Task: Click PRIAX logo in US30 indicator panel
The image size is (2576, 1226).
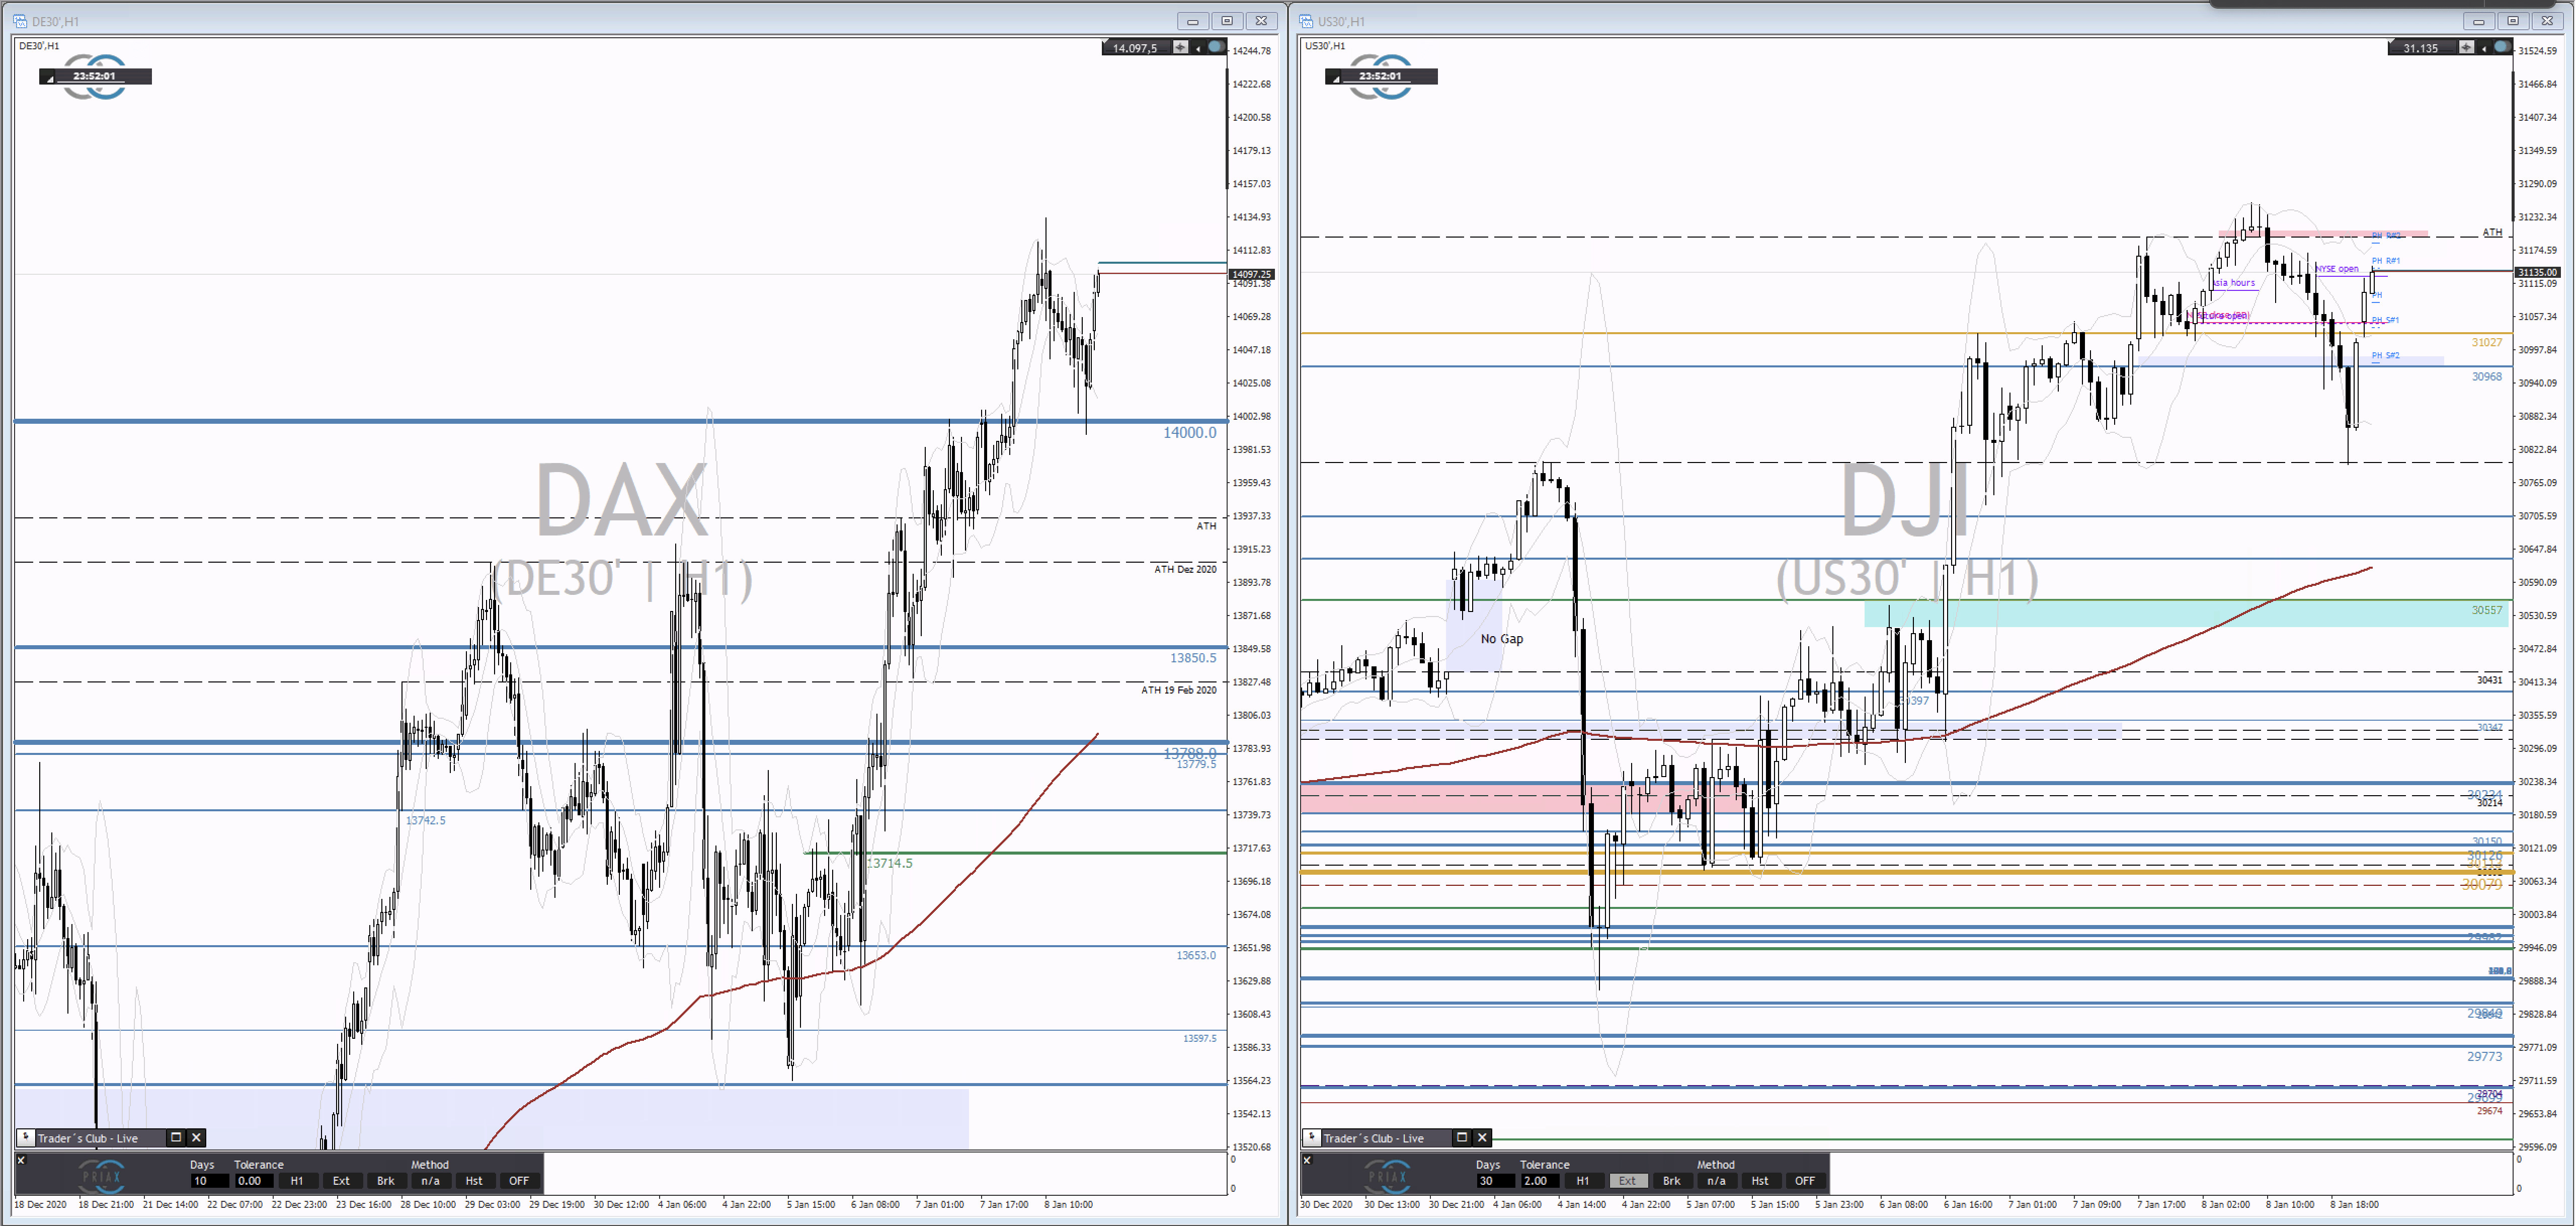Action: [1388, 1176]
